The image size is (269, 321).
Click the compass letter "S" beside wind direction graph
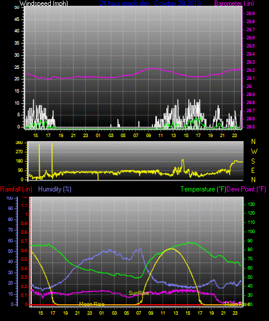pyautogui.click(x=253, y=161)
